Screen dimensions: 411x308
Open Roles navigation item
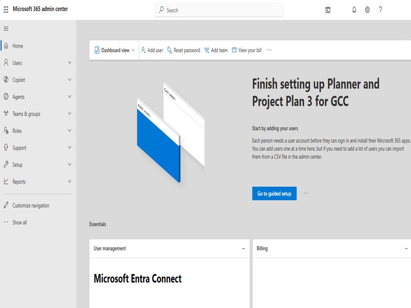coord(38,131)
